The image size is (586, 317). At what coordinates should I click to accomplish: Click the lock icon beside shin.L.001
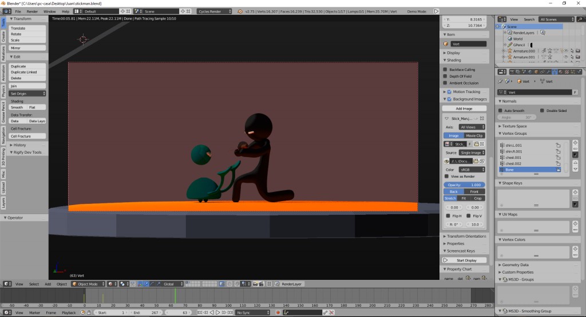557,146
